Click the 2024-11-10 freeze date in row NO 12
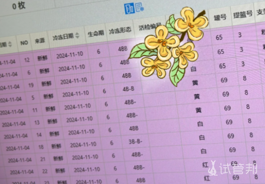This screenshot has width=265, height=184. coord(70,55)
